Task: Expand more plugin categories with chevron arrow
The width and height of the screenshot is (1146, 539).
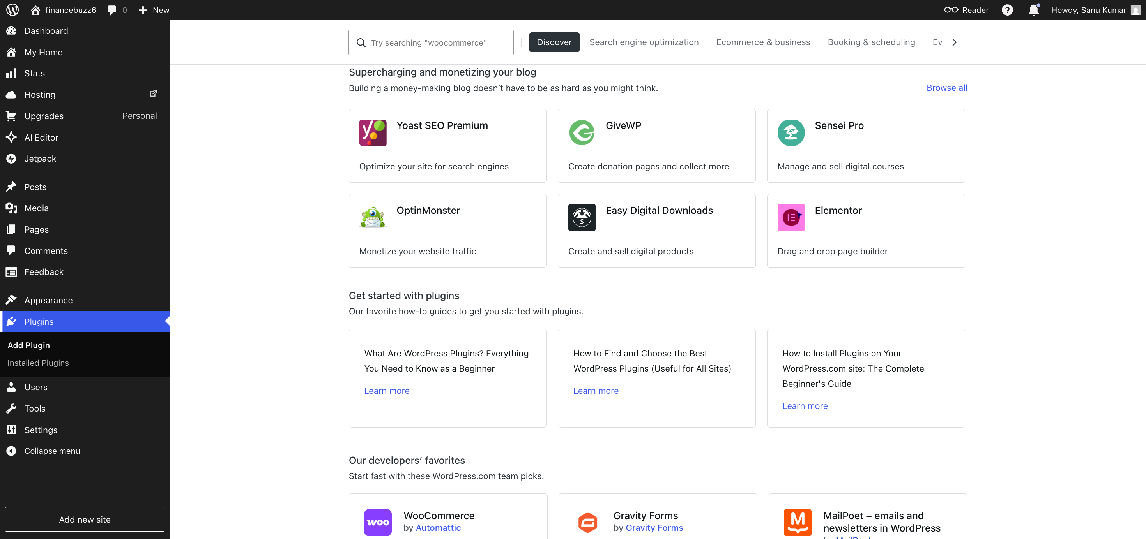Action: [x=954, y=42]
